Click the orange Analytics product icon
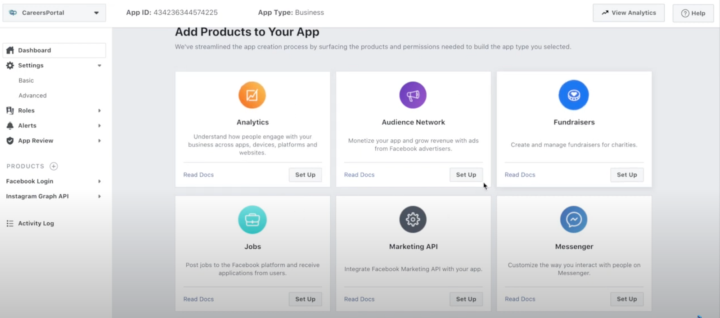 pos(252,95)
